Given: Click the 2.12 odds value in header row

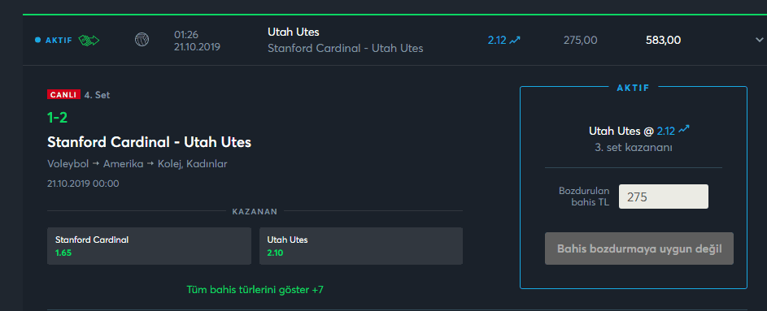Looking at the screenshot, I should 496,41.
